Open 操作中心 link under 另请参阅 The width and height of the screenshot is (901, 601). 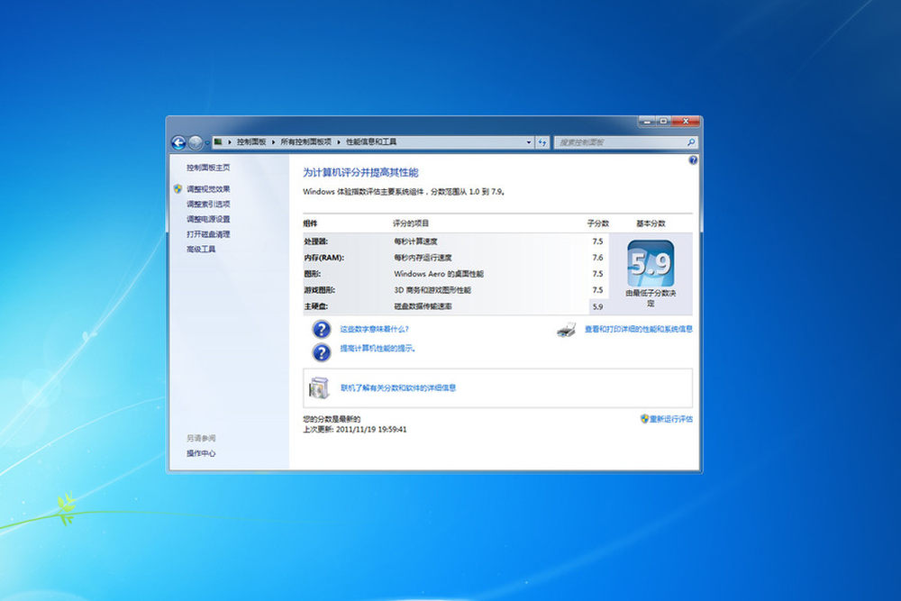point(201,453)
